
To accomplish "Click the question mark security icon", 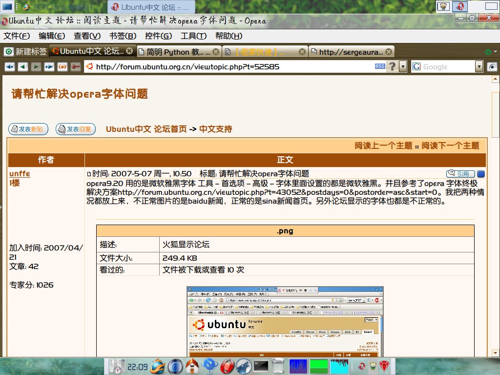I will 392,66.
